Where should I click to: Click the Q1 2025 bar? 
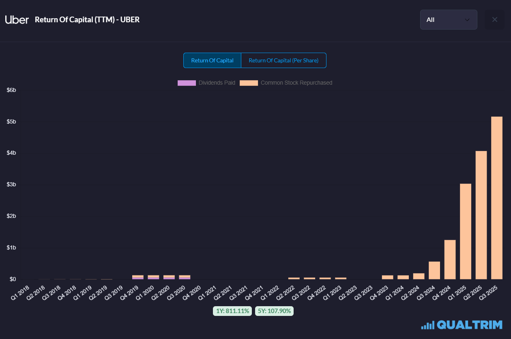(466, 231)
